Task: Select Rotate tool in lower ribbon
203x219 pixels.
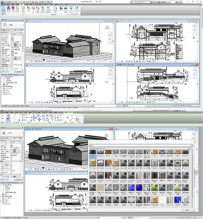Action: click(x=48, y=120)
